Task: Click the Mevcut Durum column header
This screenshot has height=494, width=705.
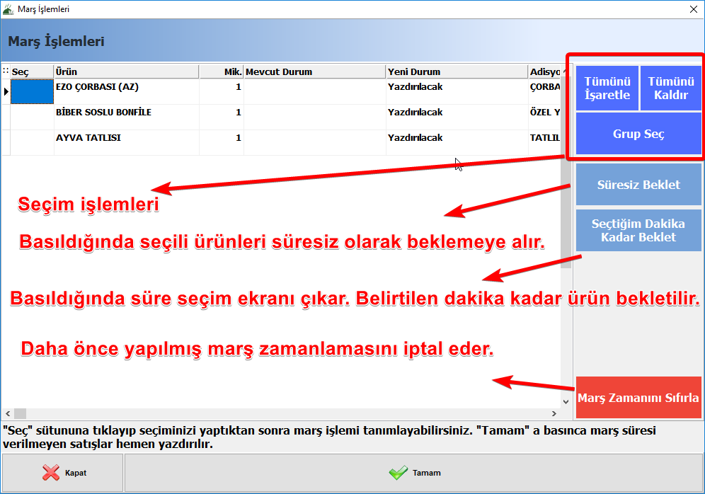Action: (315, 72)
